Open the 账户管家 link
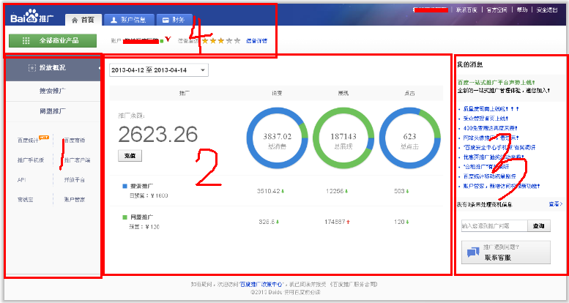This screenshot has height=303, width=569. pyautogui.click(x=75, y=200)
